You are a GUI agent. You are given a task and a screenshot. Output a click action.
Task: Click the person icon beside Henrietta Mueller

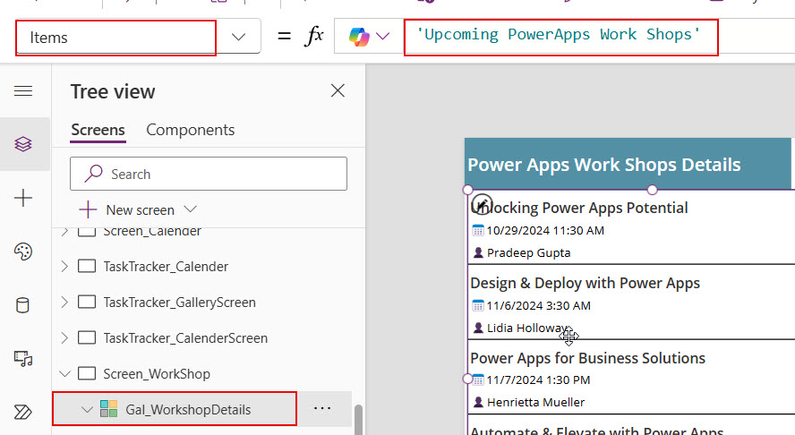click(477, 402)
